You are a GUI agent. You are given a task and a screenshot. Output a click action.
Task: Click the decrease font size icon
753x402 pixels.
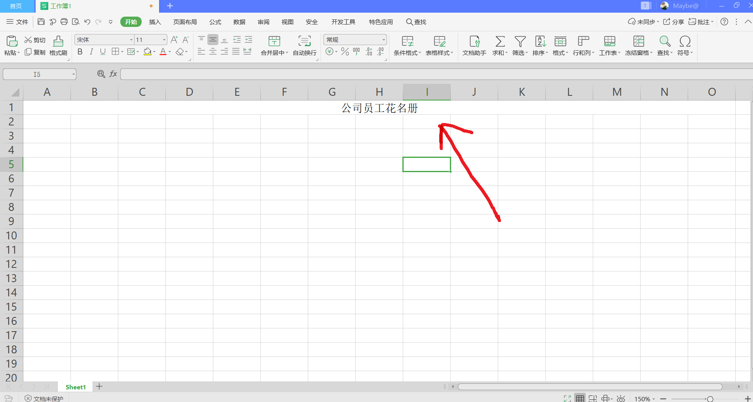tap(186, 40)
